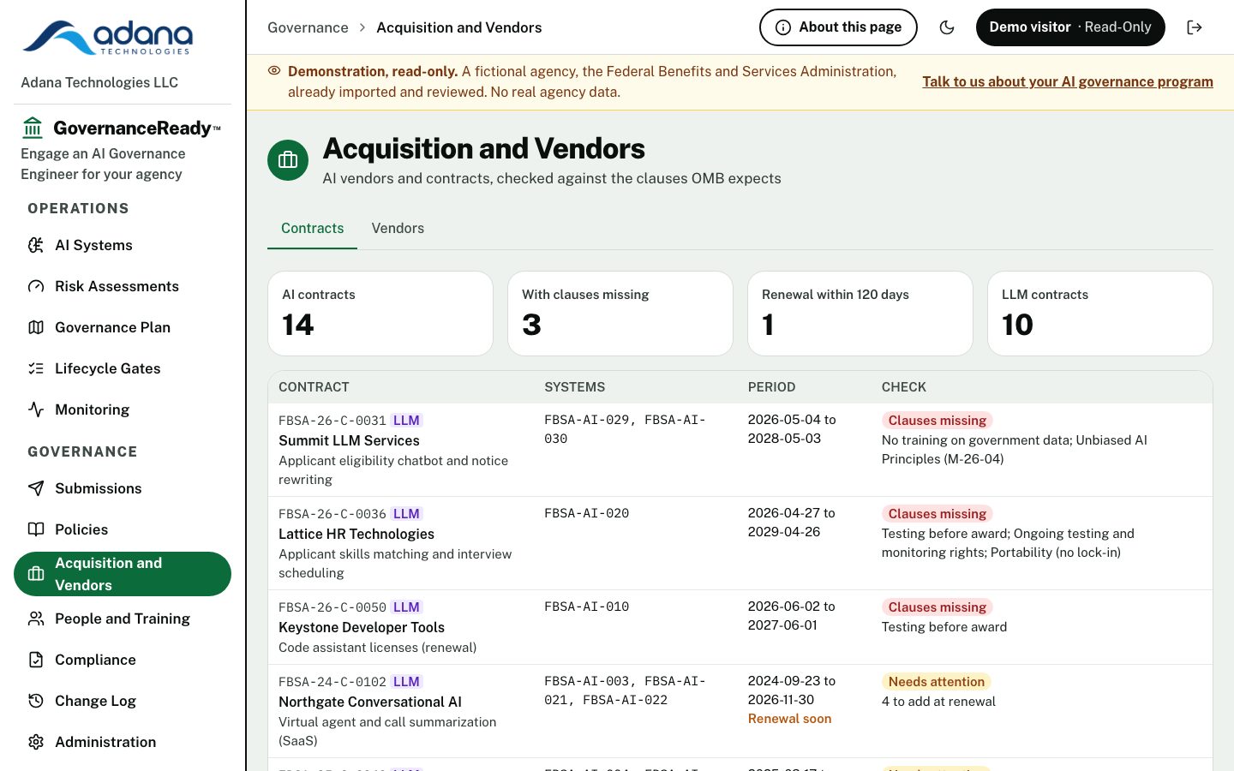1234x771 pixels.
Task: Click the green briefcase page header icon
Action: pos(288,160)
